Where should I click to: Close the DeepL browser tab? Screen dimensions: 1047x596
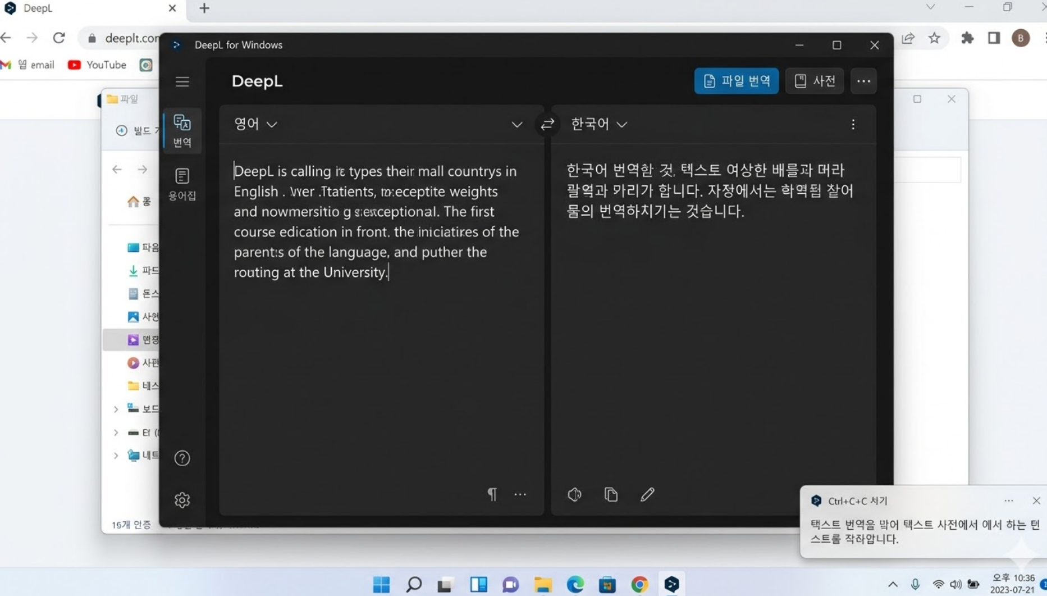point(172,8)
